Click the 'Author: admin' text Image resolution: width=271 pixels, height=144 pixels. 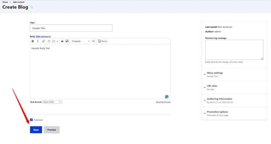213,32
